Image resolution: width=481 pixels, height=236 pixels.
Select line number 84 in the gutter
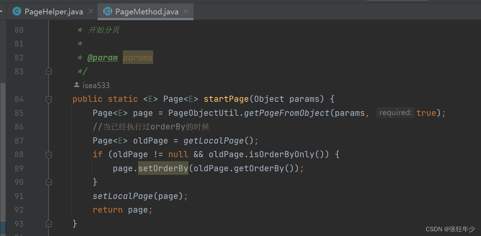tap(19, 99)
